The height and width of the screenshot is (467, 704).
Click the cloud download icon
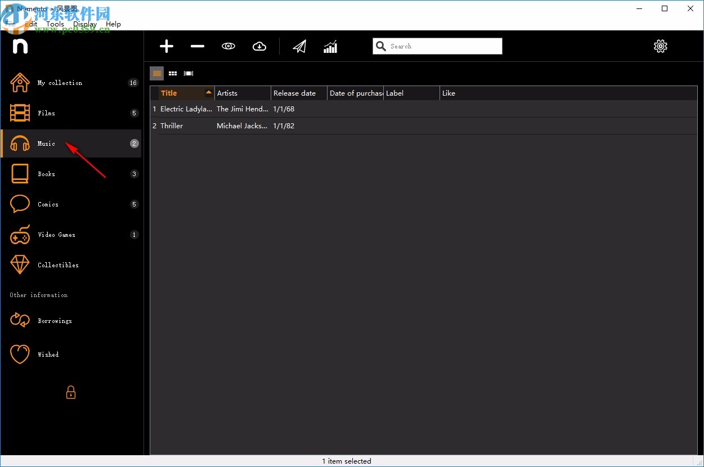pos(259,46)
